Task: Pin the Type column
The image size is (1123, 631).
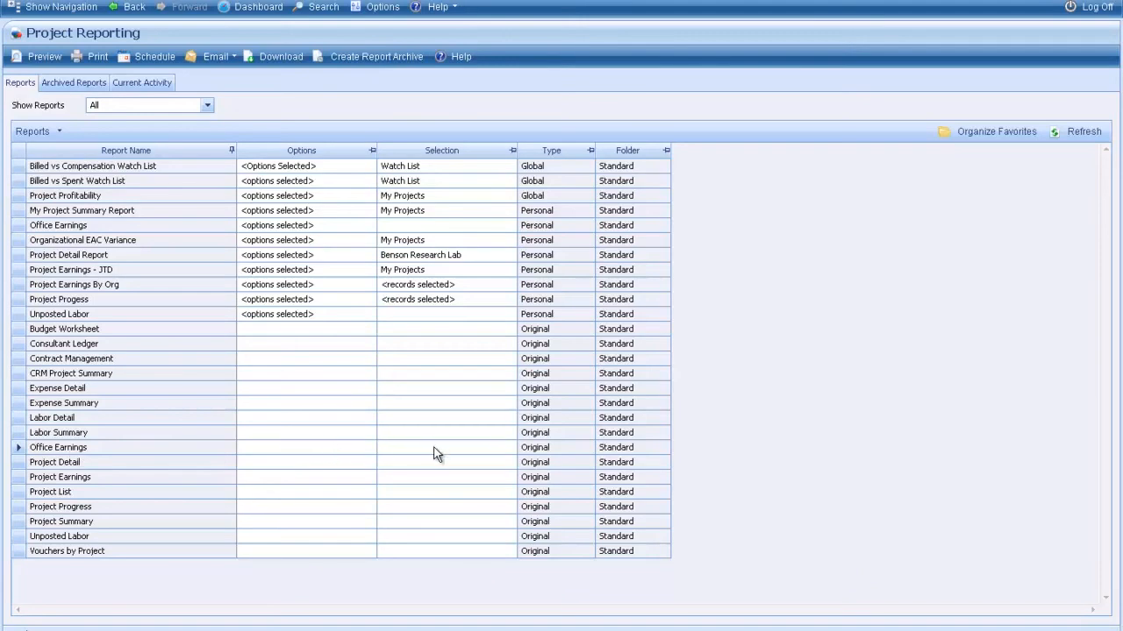Action: coord(590,150)
